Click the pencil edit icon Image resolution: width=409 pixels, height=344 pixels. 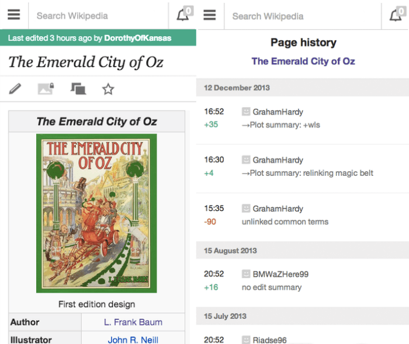[x=15, y=89]
